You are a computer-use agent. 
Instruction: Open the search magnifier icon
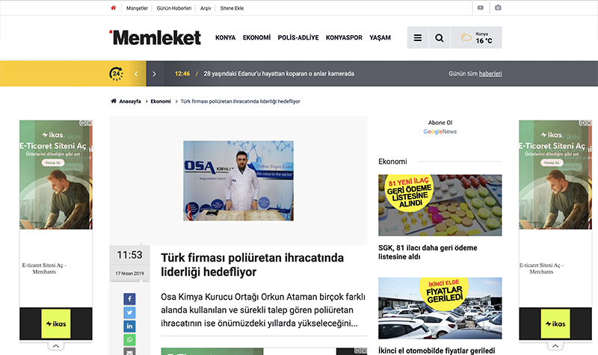click(x=440, y=38)
